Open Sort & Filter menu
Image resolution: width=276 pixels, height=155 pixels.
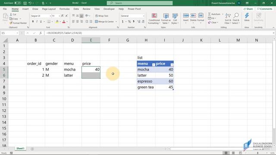coord(228,19)
